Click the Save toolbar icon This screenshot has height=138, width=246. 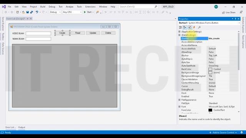point(27,12)
